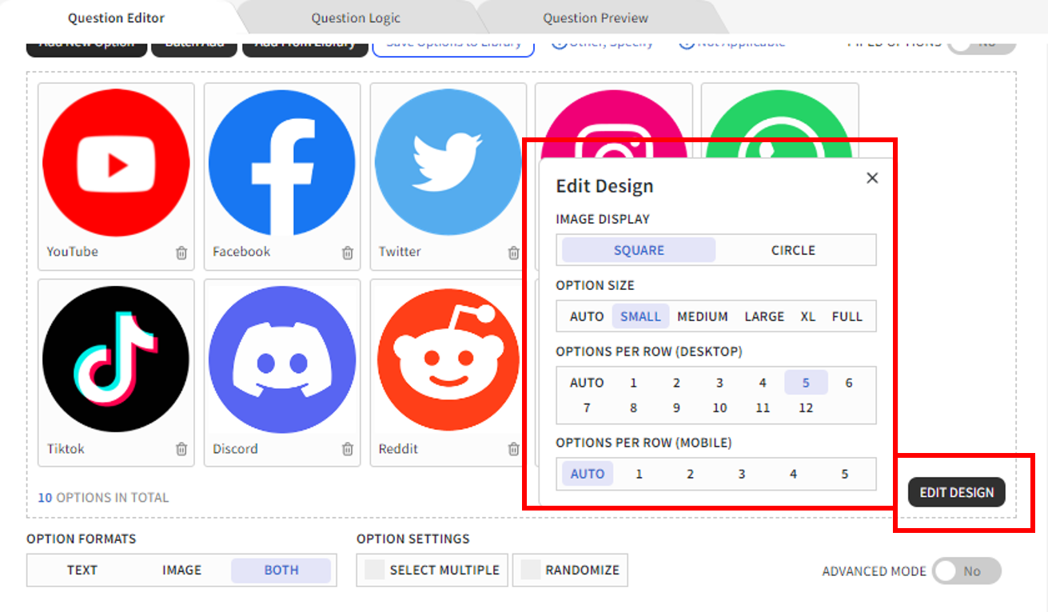
Task: Delete the Facebook option with trash icon
Action: point(348,252)
